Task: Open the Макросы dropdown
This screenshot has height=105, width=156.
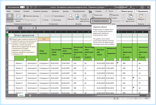Action: pyautogui.click(x=141, y=18)
